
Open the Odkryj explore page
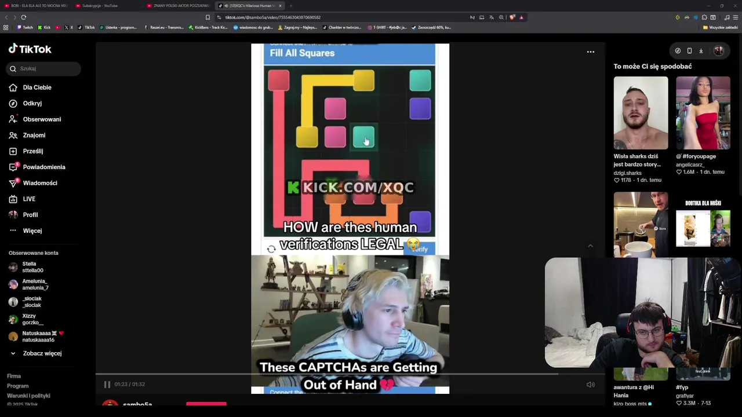26,103
